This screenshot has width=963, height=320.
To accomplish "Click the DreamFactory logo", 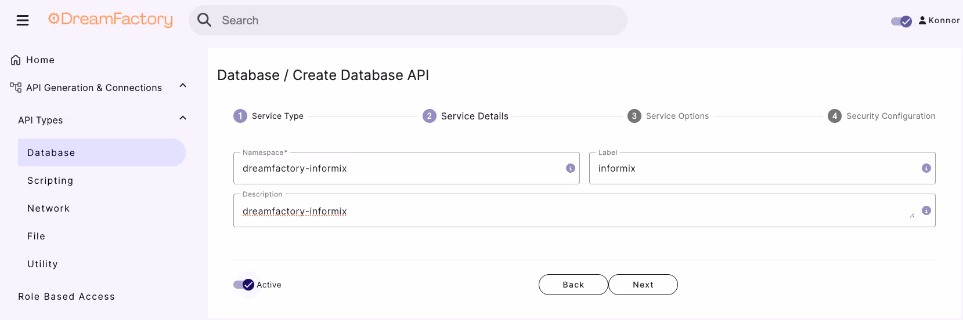I will 110,20.
